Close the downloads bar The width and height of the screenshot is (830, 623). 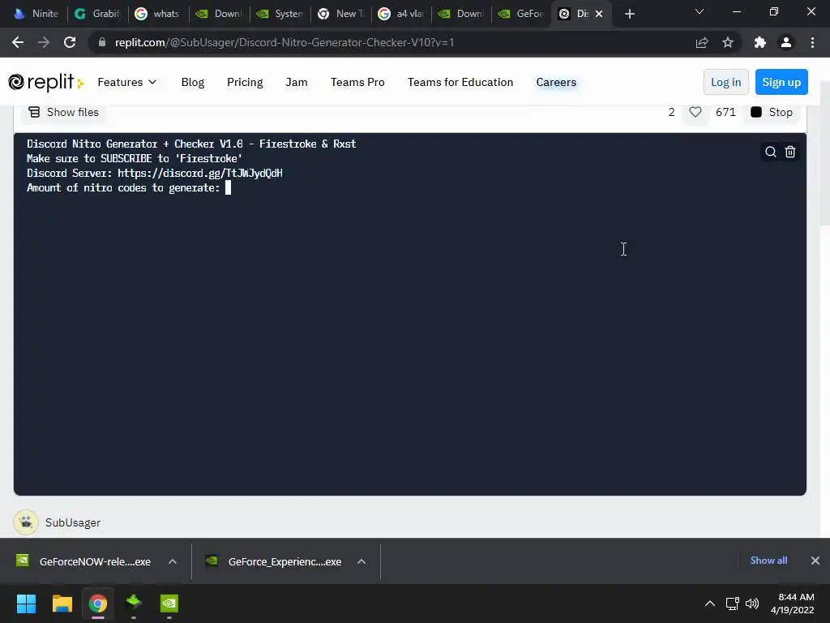click(x=815, y=561)
